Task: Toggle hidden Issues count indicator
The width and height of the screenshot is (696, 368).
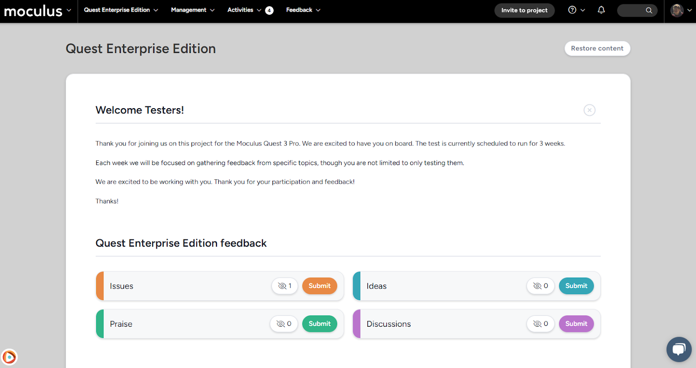Action: click(285, 286)
